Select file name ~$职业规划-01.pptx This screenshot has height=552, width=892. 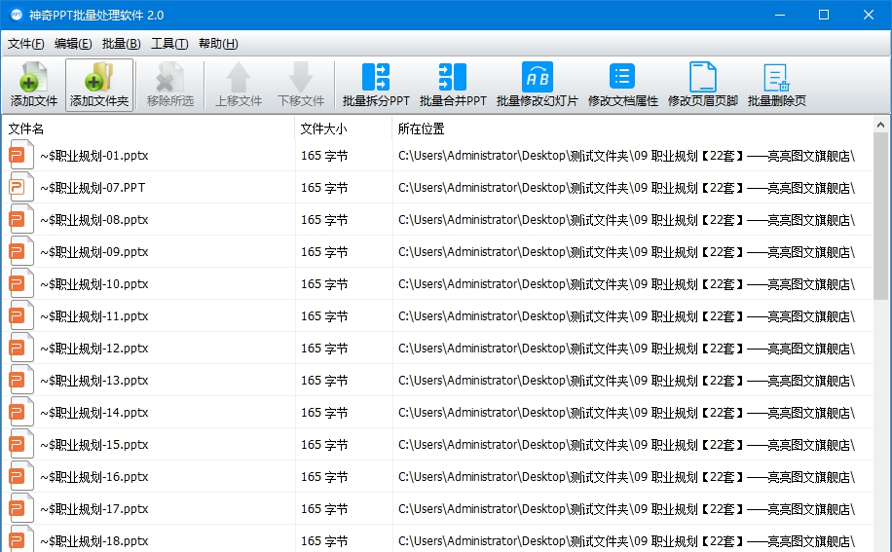coord(94,156)
